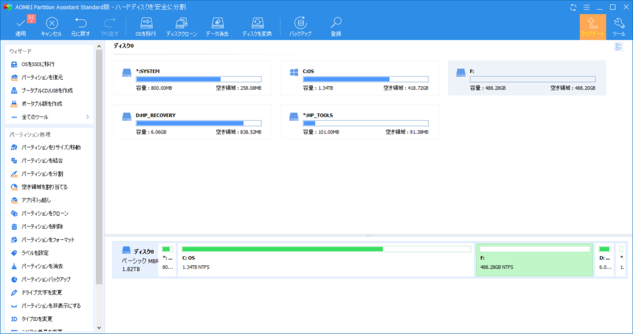
Task: Open the ディスクを変換 convert tool
Action: coord(257,27)
